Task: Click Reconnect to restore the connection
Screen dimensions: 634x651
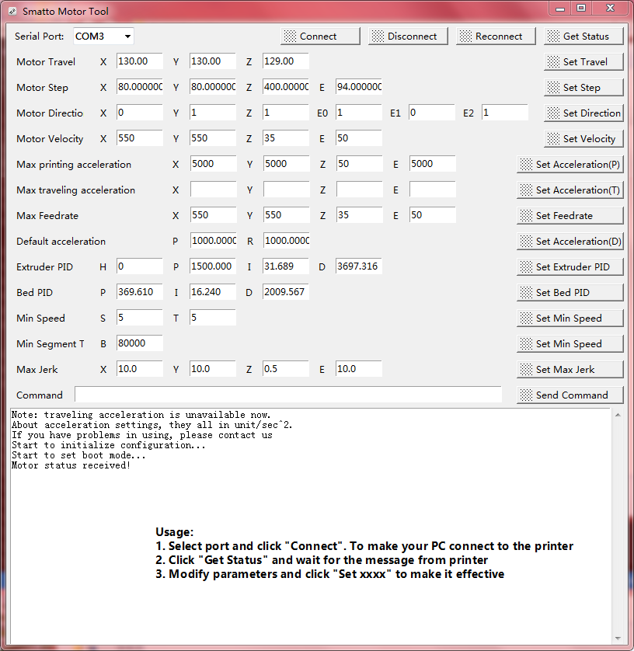Action: pyautogui.click(x=496, y=37)
